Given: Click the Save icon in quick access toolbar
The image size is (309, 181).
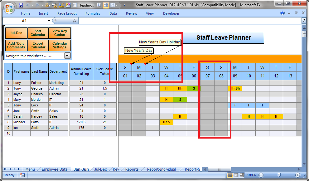Looking at the screenshot, I should [x=21, y=5].
